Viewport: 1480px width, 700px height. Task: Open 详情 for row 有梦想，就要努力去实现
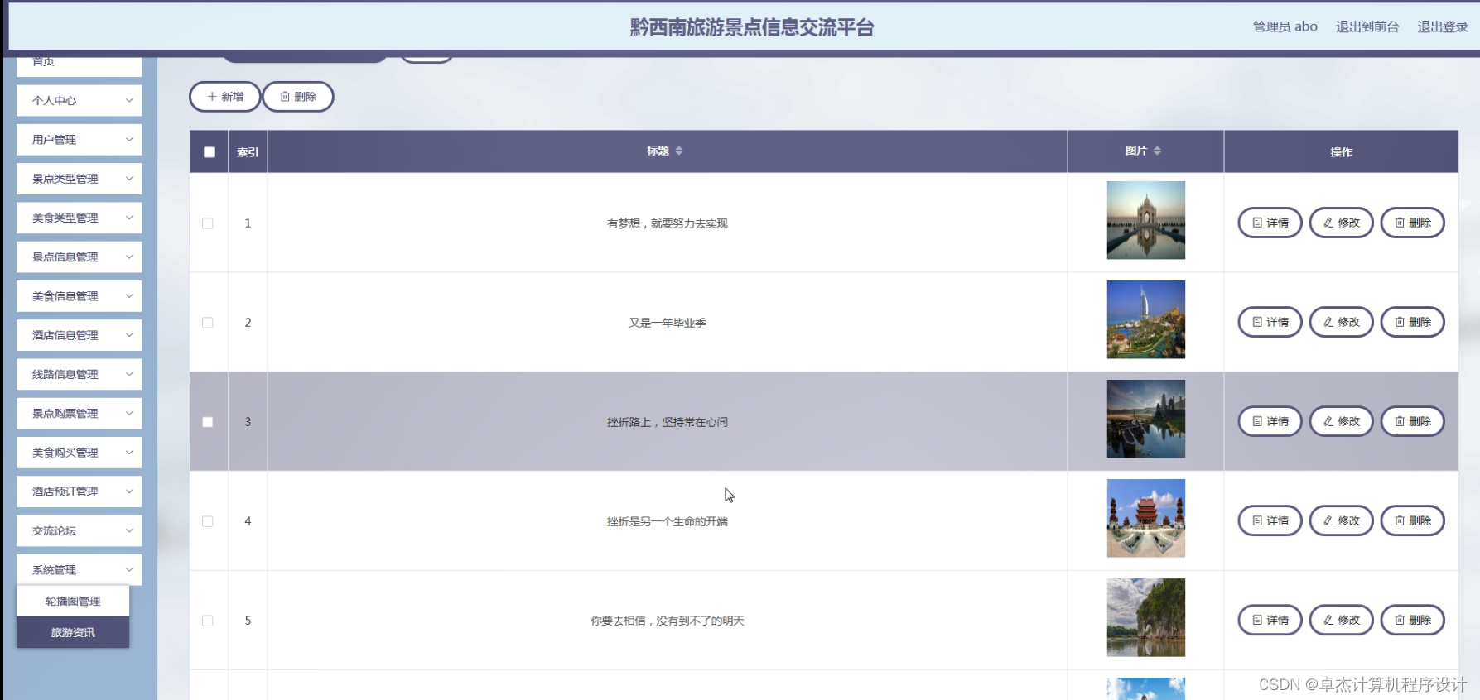point(1270,223)
